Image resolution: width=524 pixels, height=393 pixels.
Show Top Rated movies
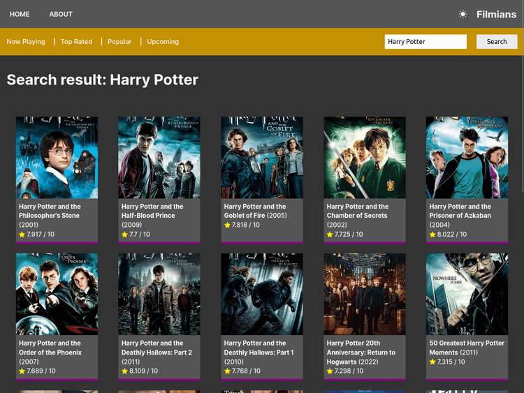(76, 42)
